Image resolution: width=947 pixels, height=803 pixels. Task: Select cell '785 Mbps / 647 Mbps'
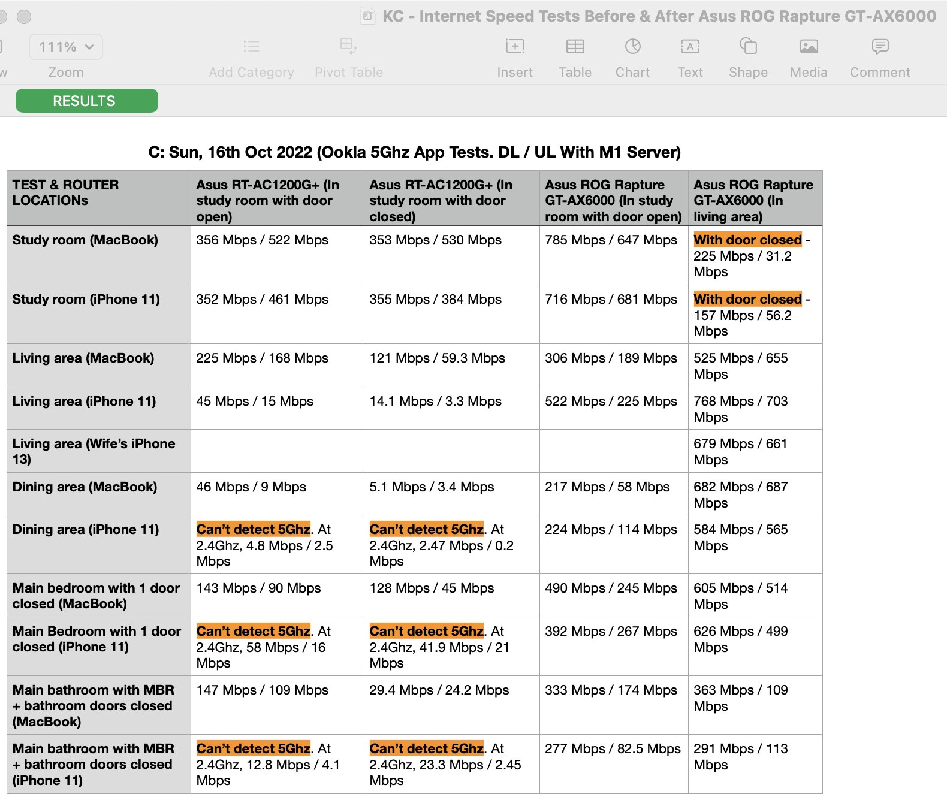click(614, 255)
